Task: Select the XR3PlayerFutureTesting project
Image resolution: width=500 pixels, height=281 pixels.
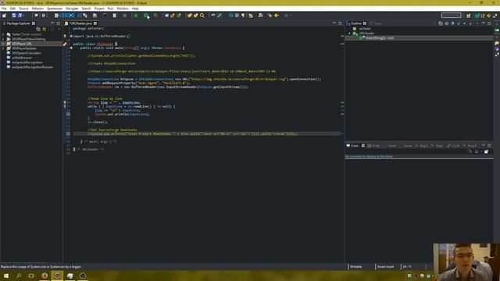Action: [x=28, y=39]
